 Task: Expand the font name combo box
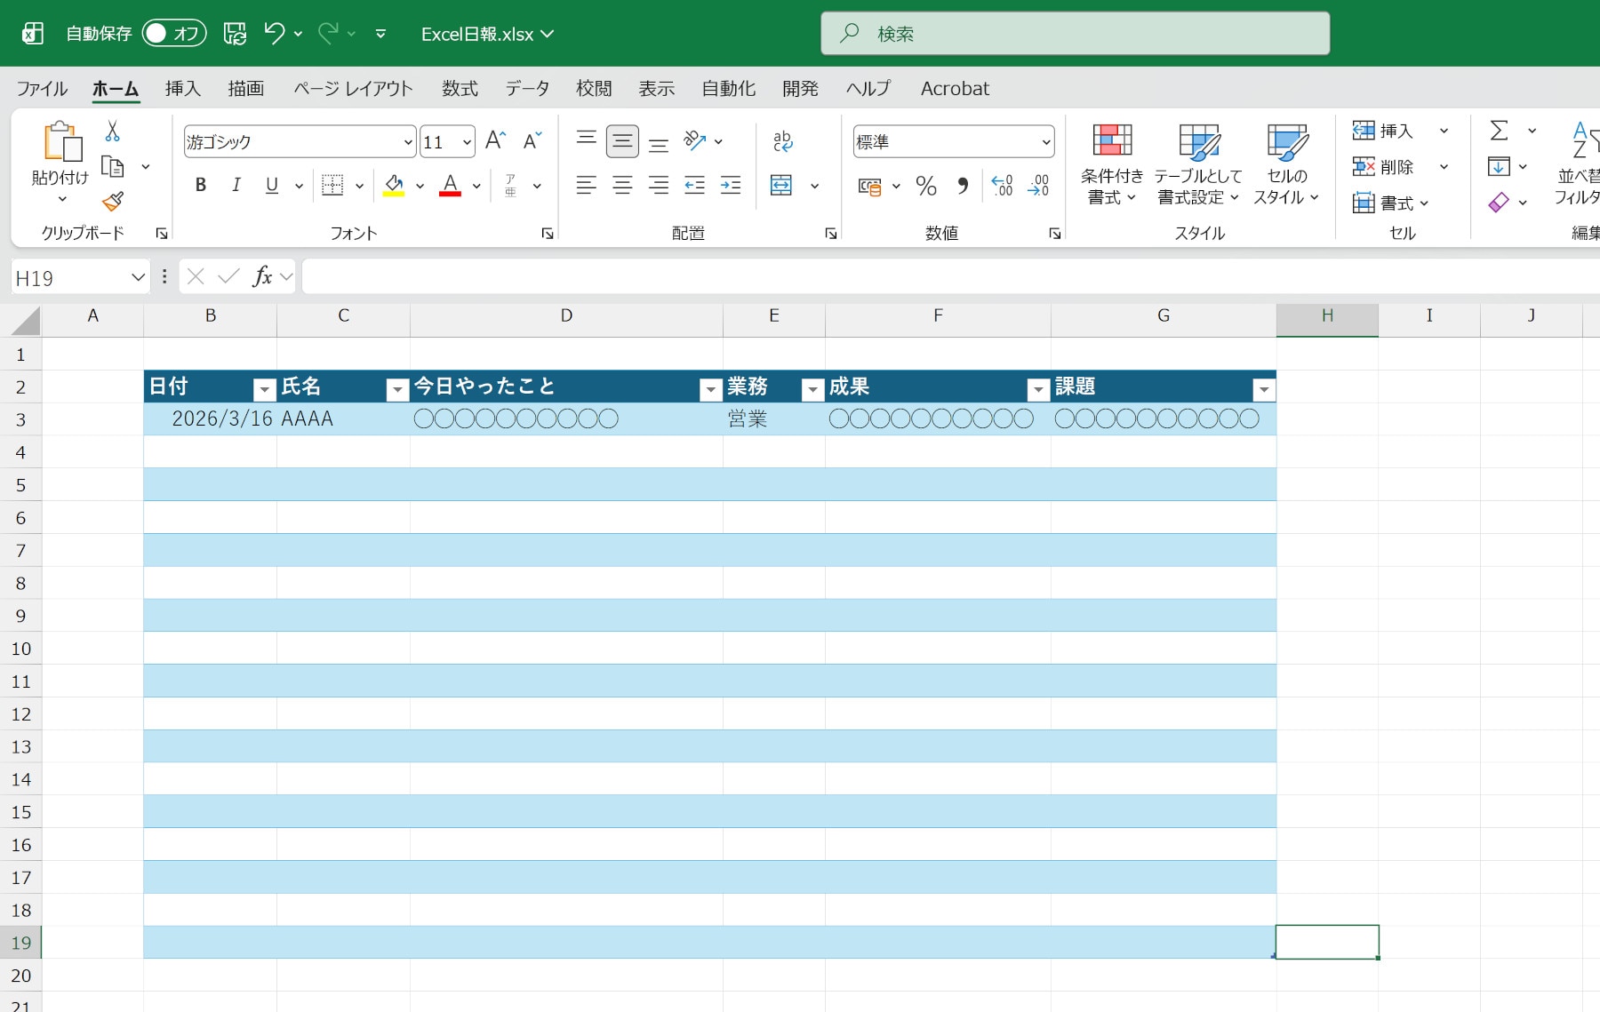(407, 142)
